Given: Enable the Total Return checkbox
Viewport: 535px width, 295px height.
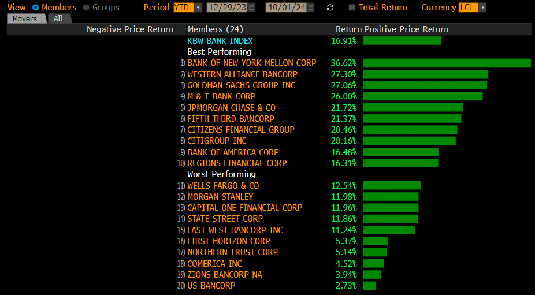Looking at the screenshot, I should [352, 8].
